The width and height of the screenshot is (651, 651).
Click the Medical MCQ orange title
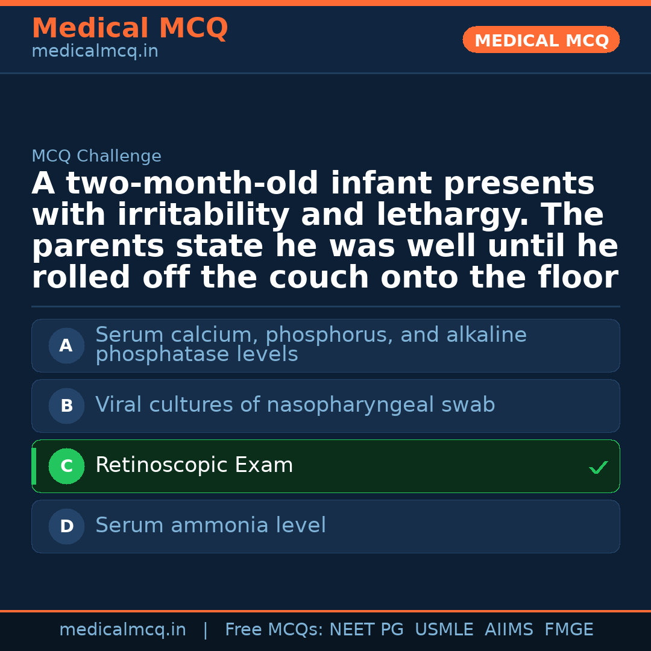pos(130,28)
